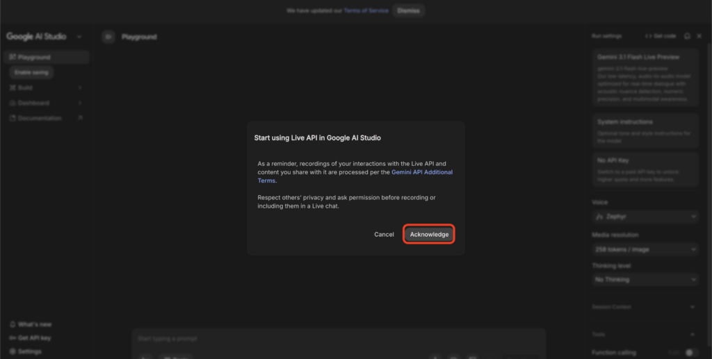The height and width of the screenshot is (359, 712).
Task: Click the Enable saving button
Action: pyautogui.click(x=31, y=72)
